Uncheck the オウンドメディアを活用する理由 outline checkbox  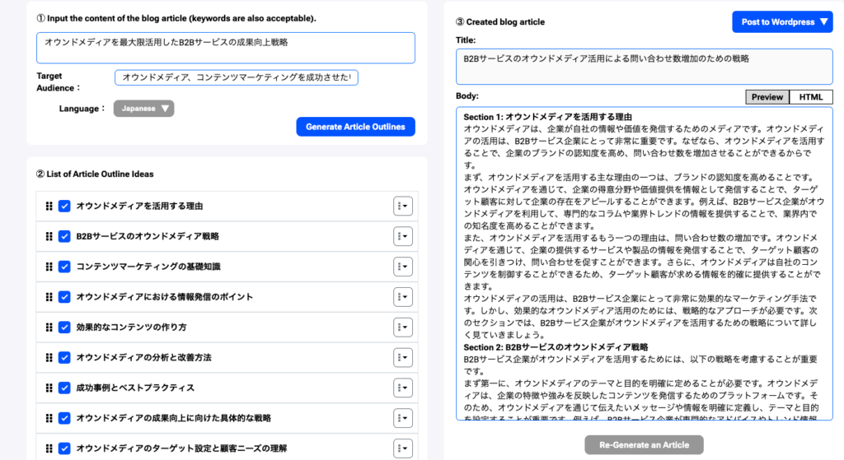click(64, 207)
